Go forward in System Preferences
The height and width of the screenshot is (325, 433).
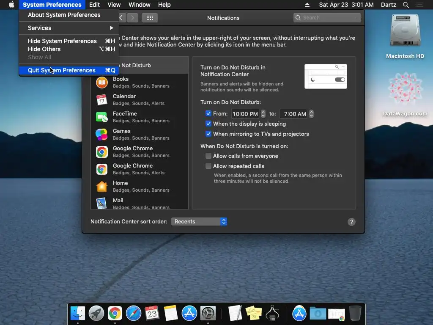[133, 18]
